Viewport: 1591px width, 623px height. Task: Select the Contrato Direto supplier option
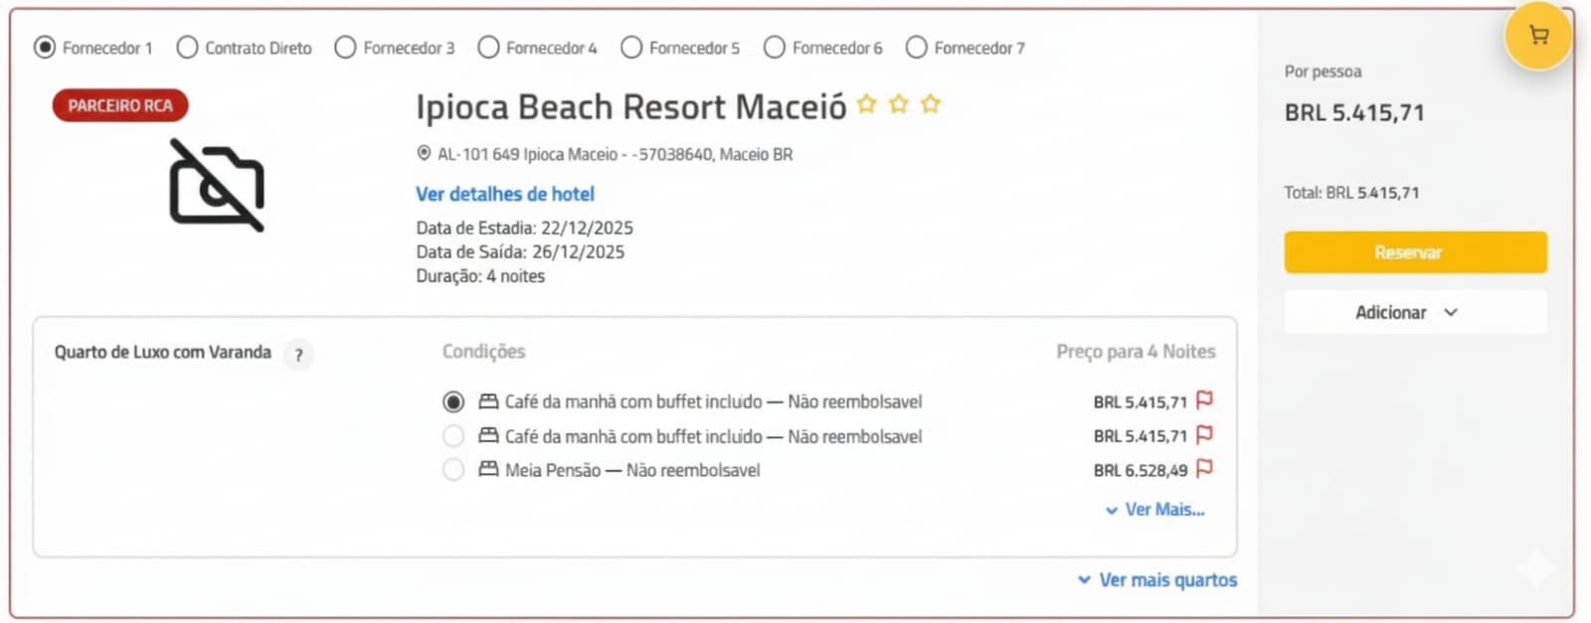point(187,48)
